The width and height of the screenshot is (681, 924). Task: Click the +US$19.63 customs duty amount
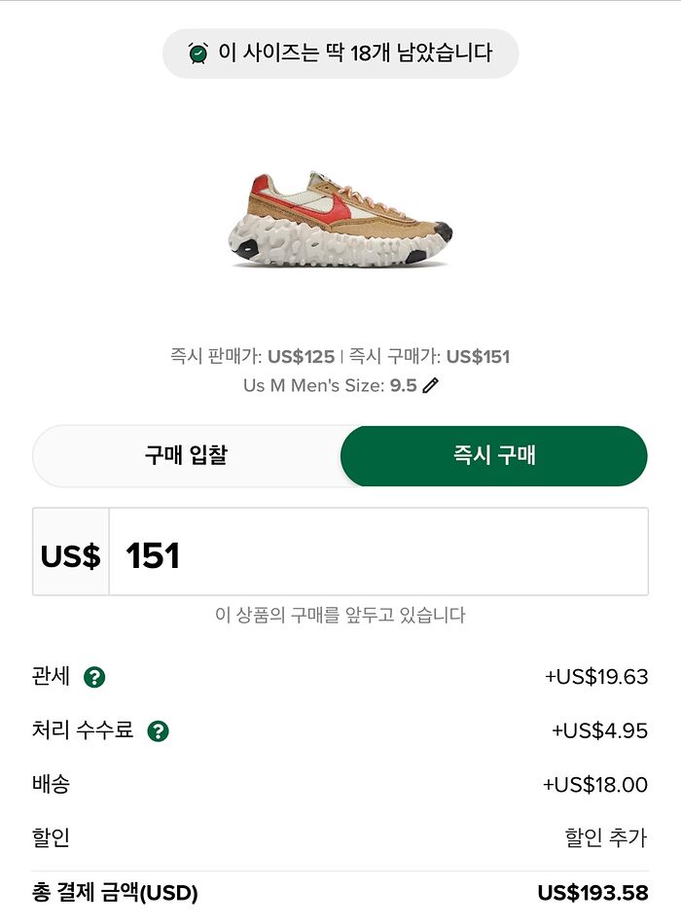596,677
